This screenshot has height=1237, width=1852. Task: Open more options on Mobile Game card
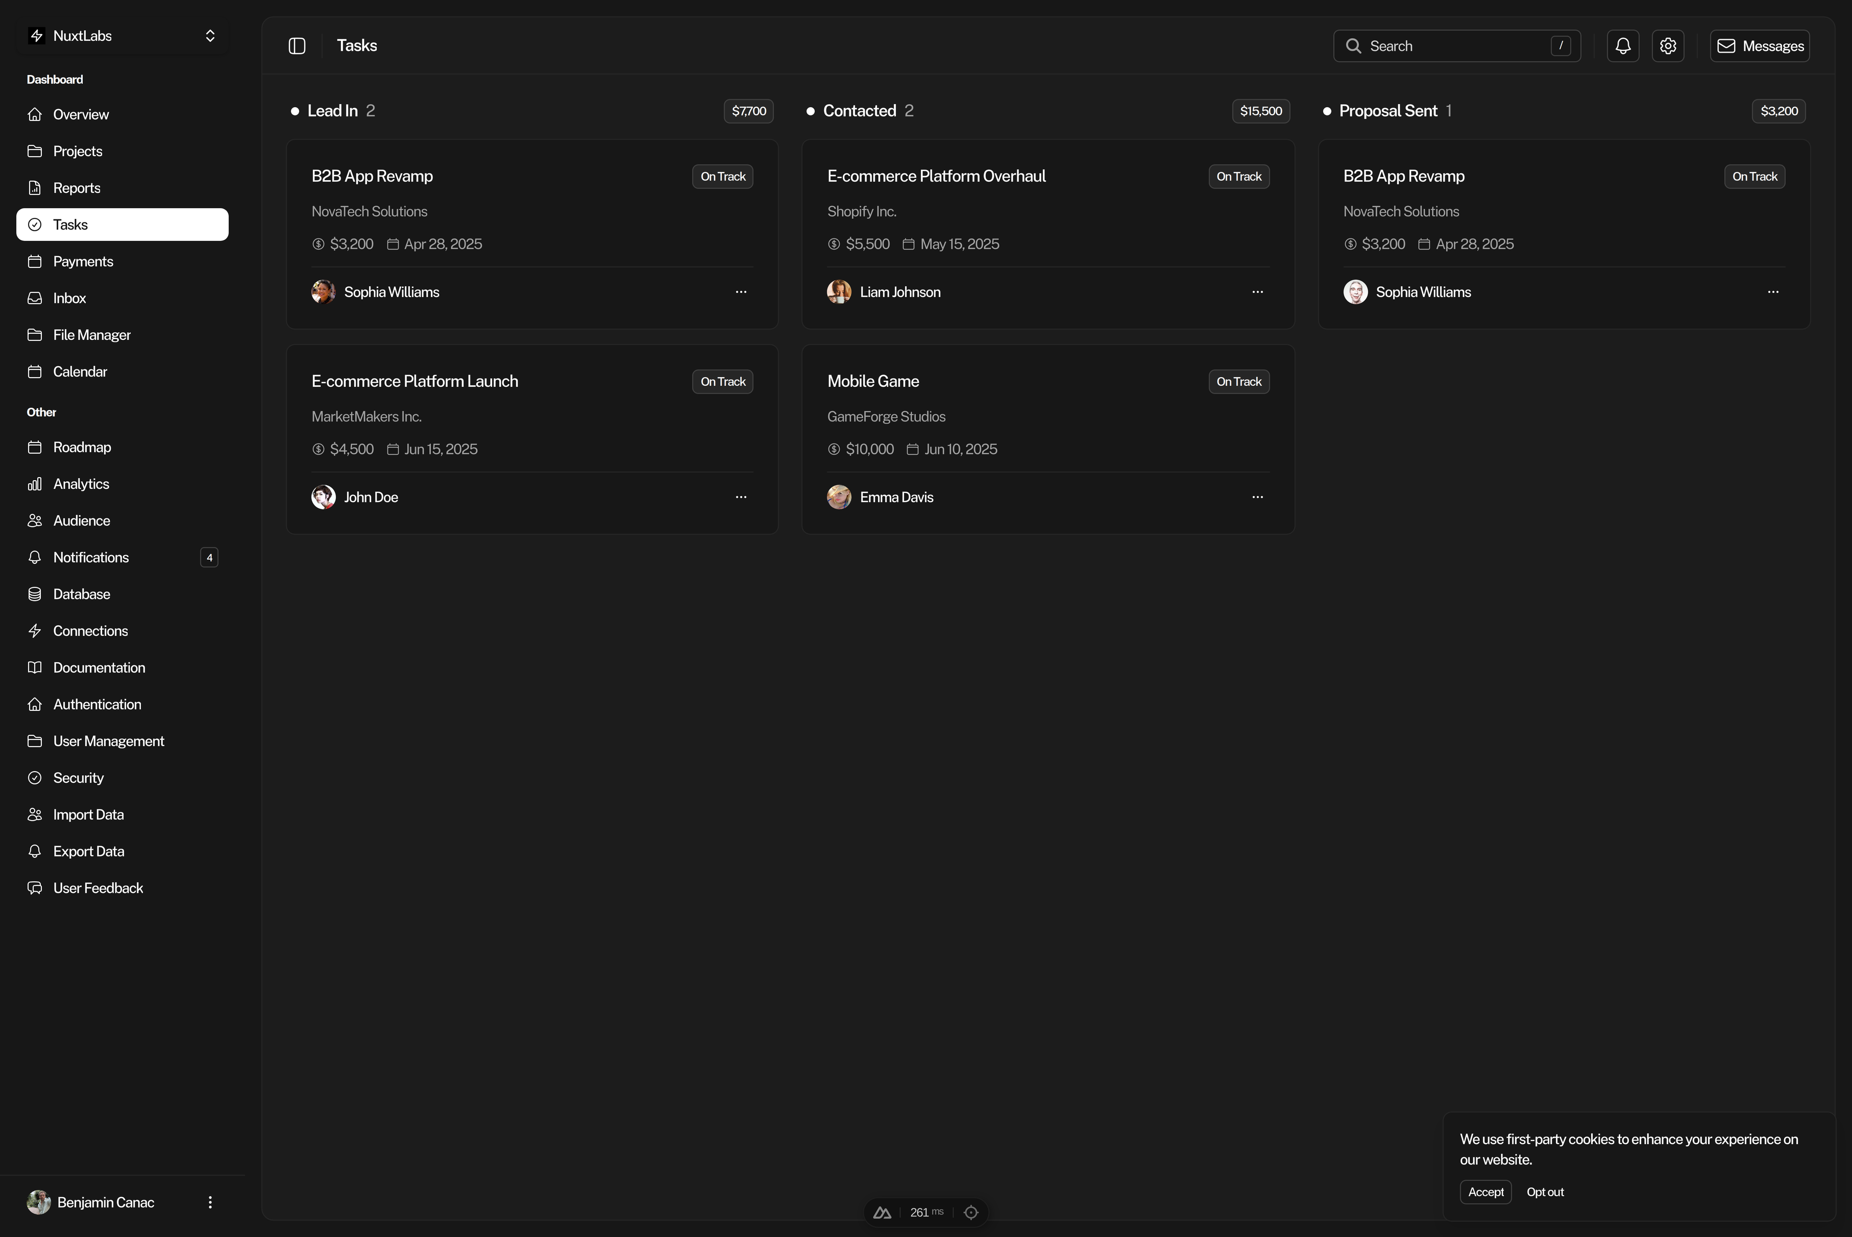click(x=1257, y=497)
